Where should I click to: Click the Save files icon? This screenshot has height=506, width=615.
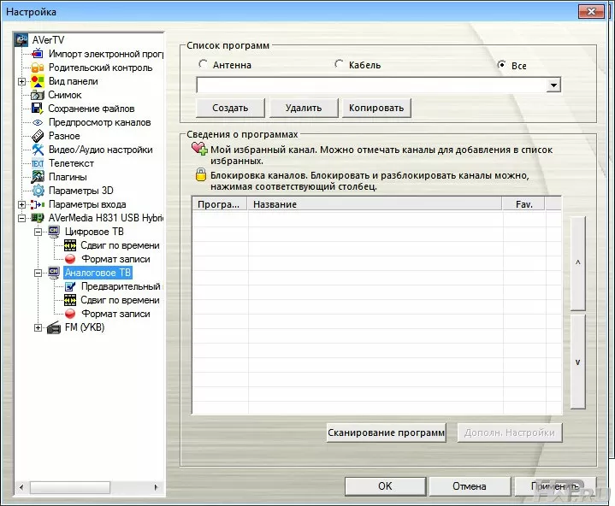coord(38,109)
